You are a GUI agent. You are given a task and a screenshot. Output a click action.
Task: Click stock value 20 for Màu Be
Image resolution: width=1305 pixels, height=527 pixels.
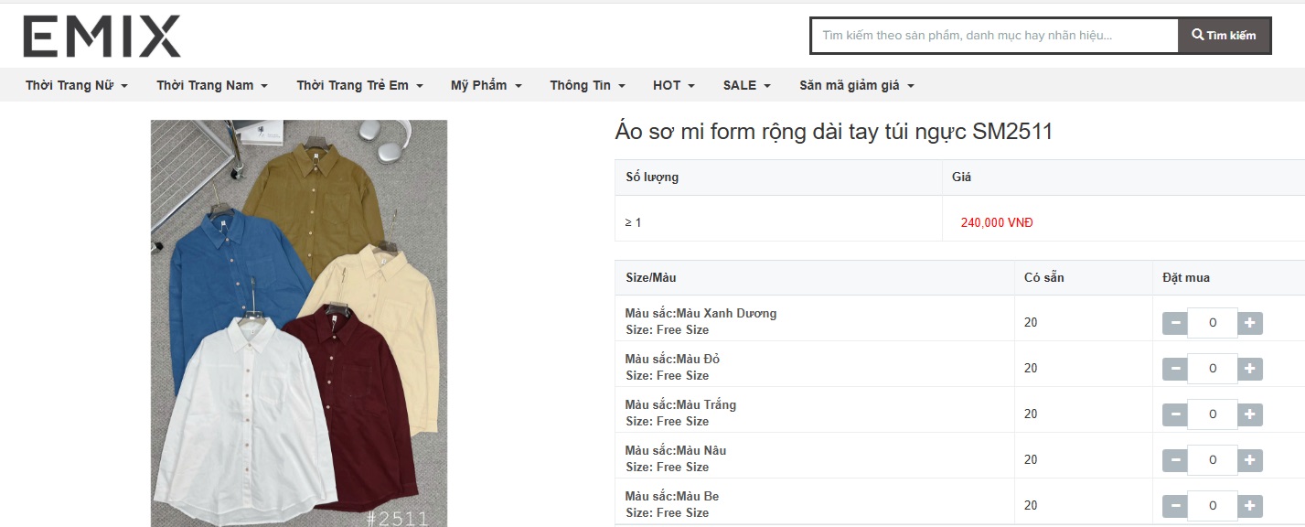pyautogui.click(x=1031, y=505)
